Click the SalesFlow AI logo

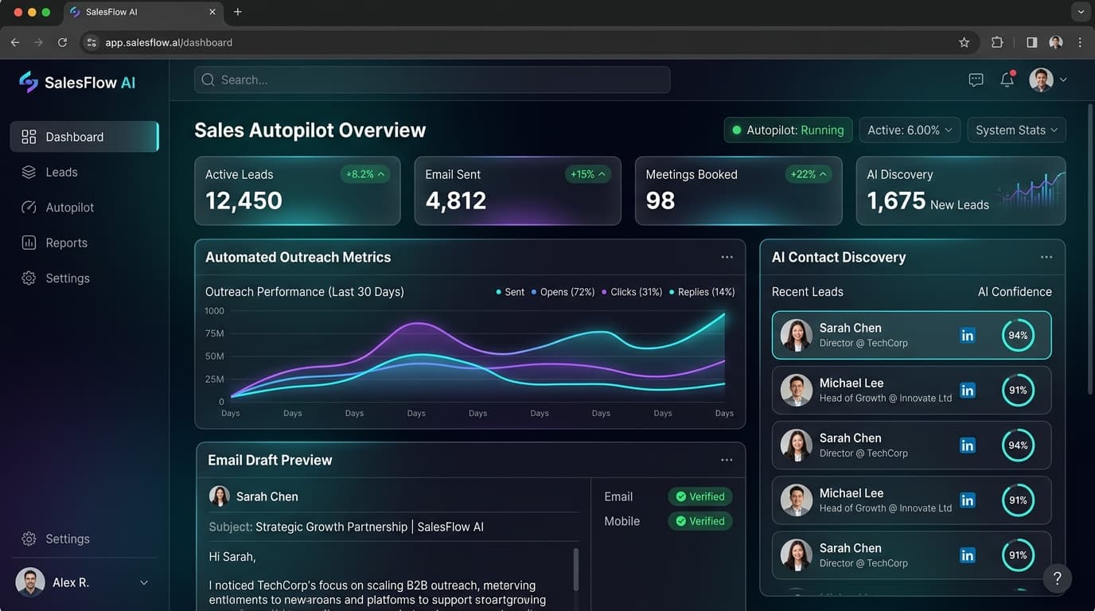[77, 82]
